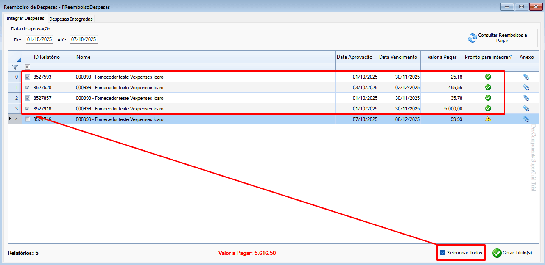
Task: Uncheck row checkbox for report 8527857
Action: pyautogui.click(x=28, y=98)
